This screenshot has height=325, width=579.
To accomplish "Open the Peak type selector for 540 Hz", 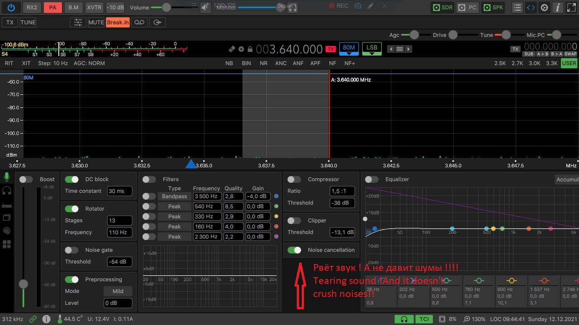I will pos(174,206).
